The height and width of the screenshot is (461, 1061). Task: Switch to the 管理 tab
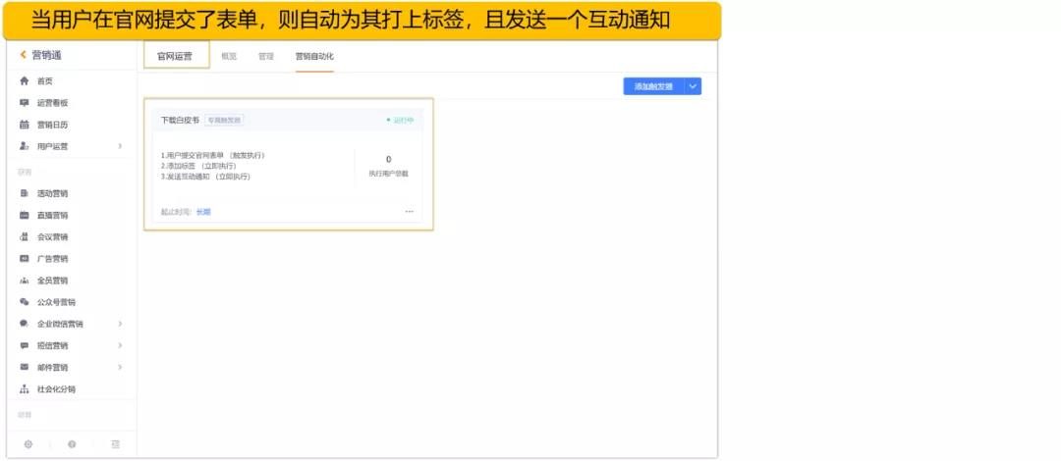[x=266, y=56]
